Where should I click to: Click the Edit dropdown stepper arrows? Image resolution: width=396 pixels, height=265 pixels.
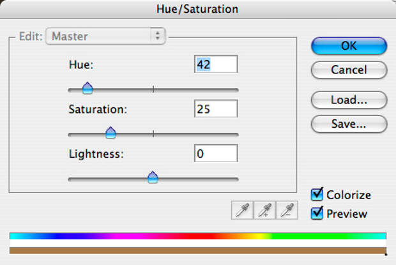[158, 36]
